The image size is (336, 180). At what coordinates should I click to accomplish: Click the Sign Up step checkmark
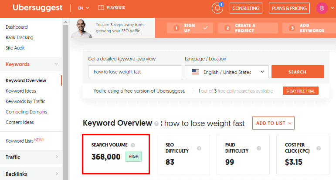click(205, 28)
